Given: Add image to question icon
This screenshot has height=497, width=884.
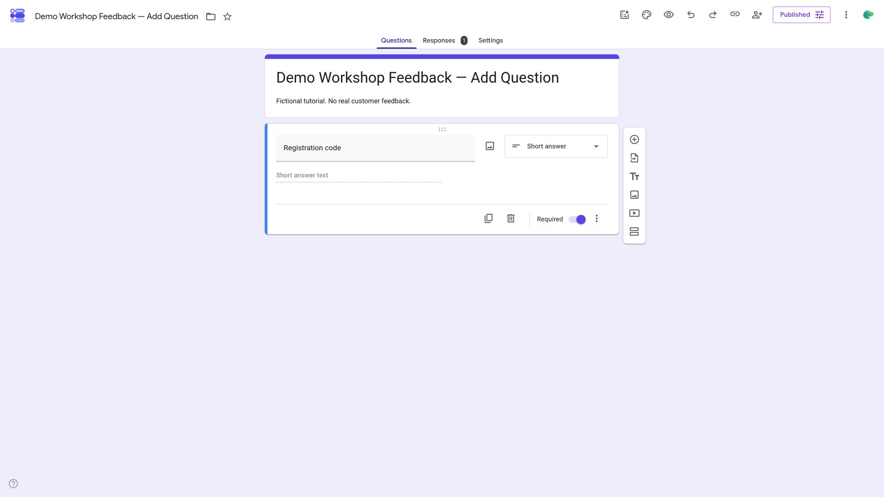Looking at the screenshot, I should click(490, 146).
